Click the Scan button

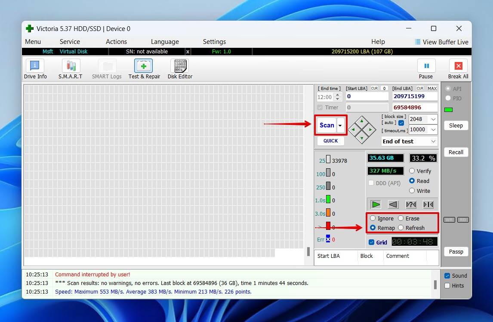(327, 125)
